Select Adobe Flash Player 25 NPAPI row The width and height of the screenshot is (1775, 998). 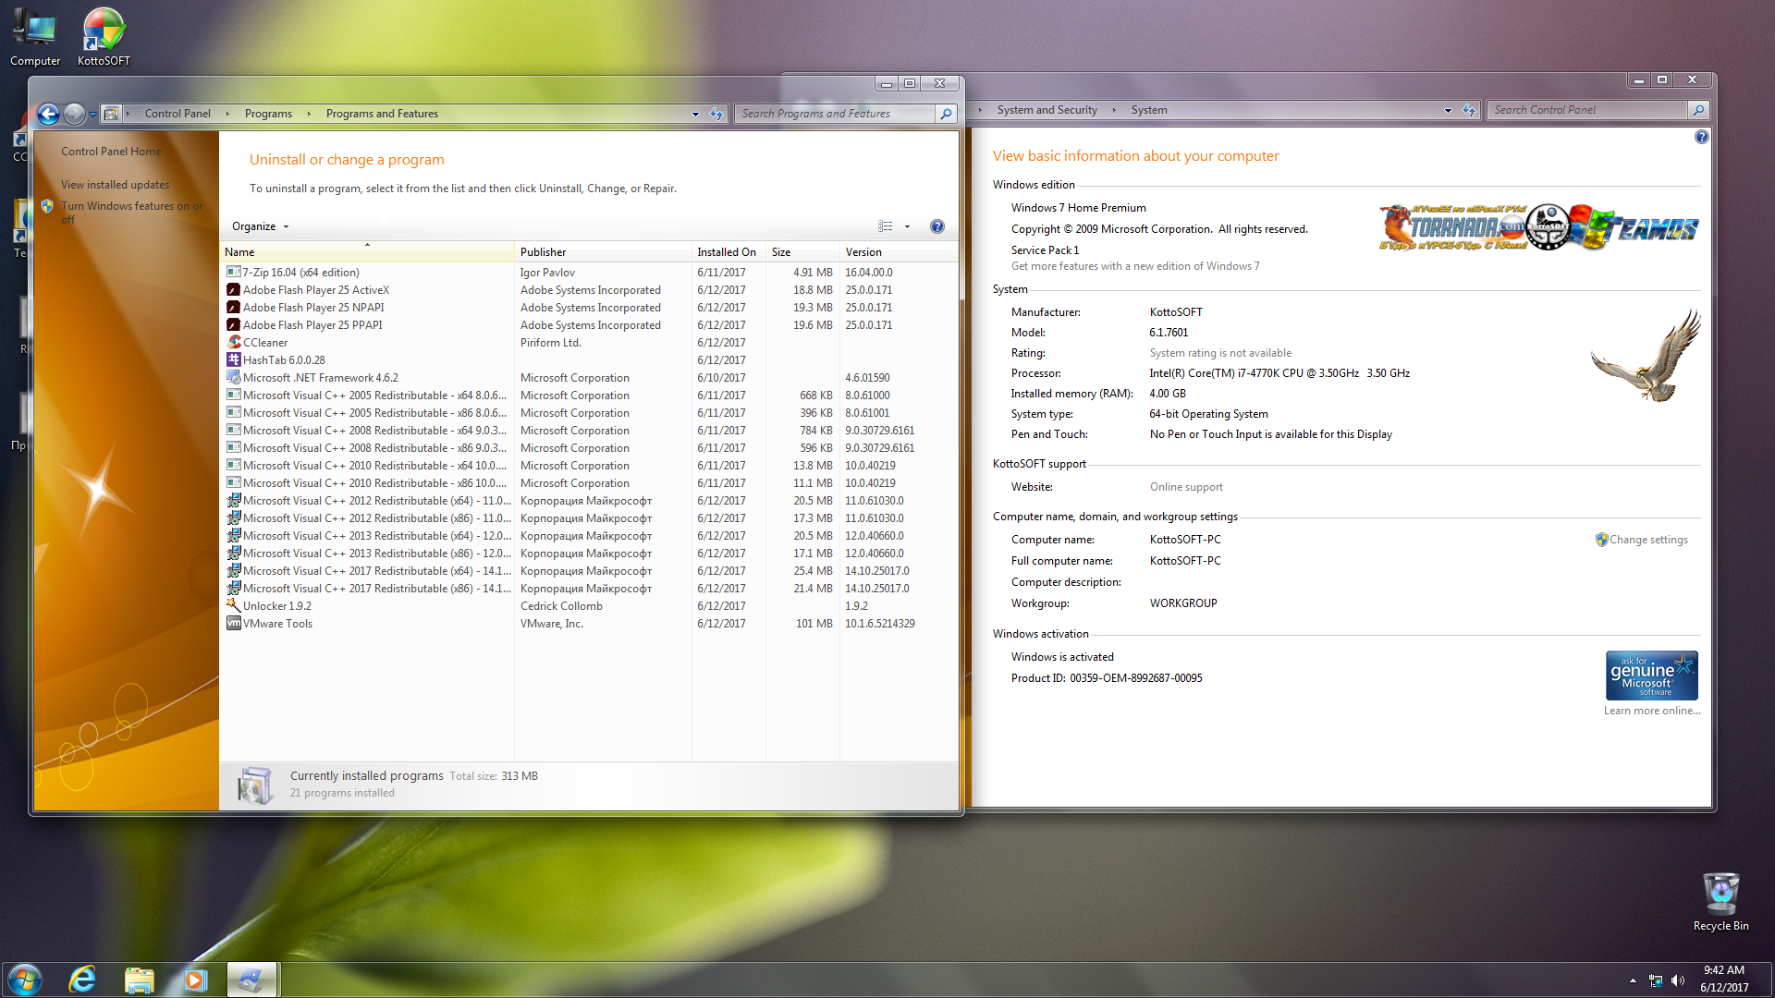coord(589,308)
